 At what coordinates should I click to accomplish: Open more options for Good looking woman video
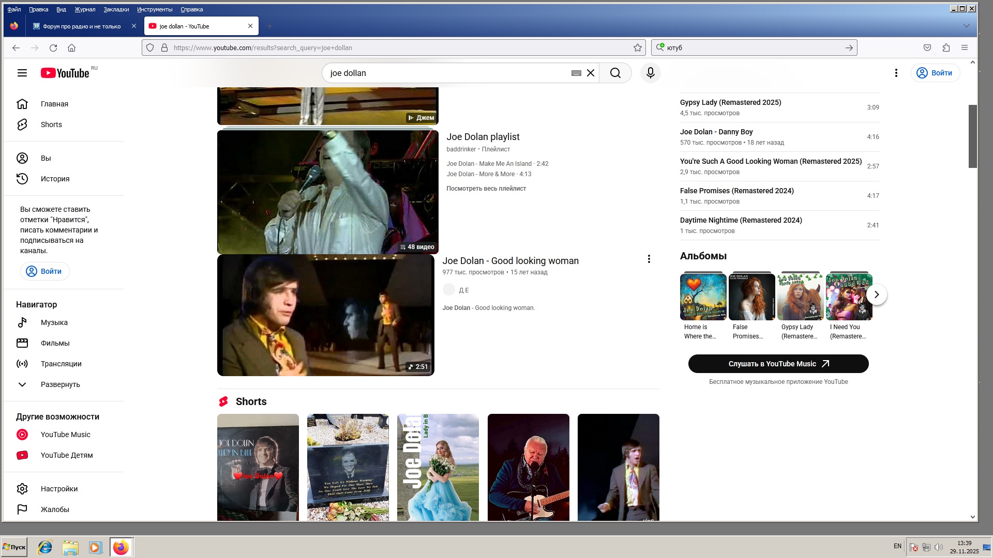649,259
